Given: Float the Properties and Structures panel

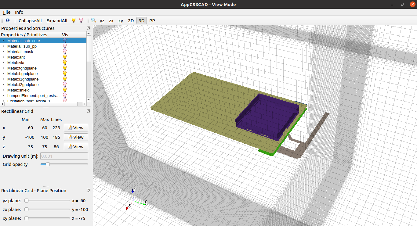Looking at the screenshot, I should tap(89, 28).
